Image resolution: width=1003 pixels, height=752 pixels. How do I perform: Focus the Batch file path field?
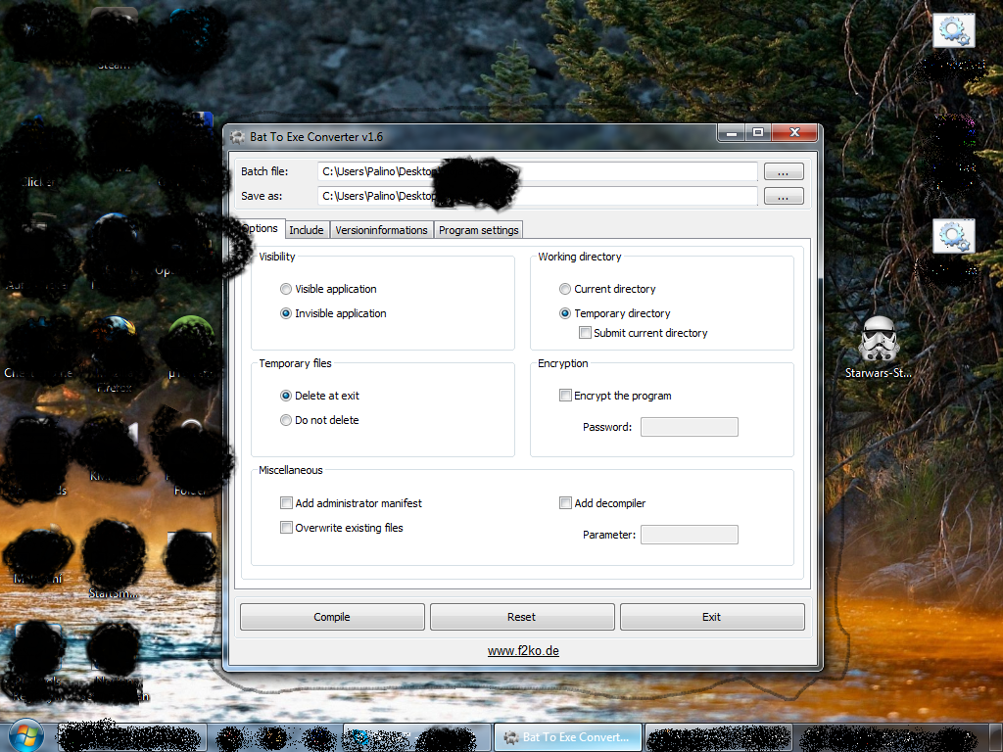[538, 171]
